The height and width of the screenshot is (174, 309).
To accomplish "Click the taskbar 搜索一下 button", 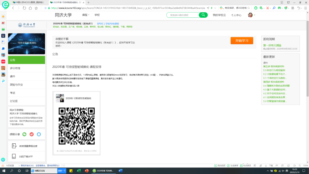I will point(62,171).
